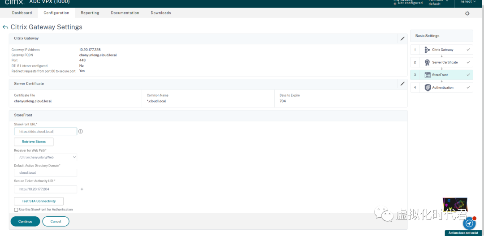Click the Days to Expire value 704
Screen dimensions: 484x236
282,101
